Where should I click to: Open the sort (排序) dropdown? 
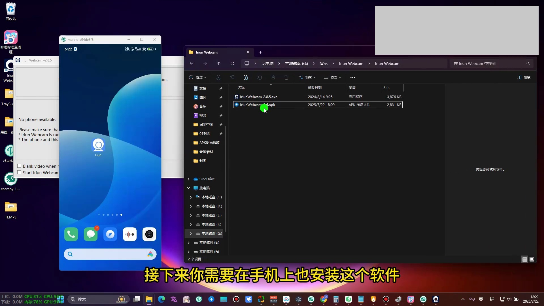coord(307,77)
